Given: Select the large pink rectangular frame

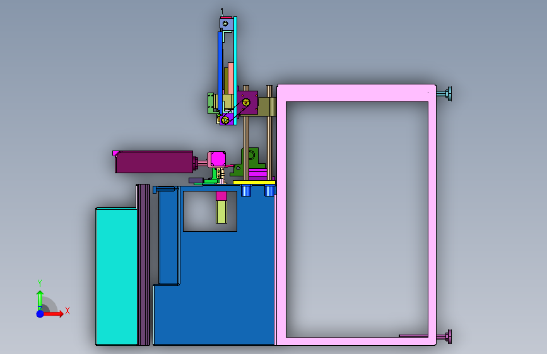Looking at the screenshot, I should click(x=356, y=93).
